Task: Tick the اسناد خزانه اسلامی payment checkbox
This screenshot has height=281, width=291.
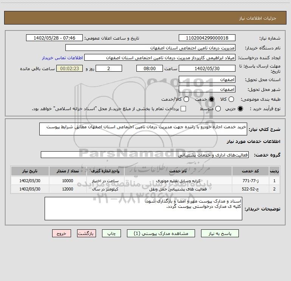Action: pyautogui.click(x=183, y=109)
